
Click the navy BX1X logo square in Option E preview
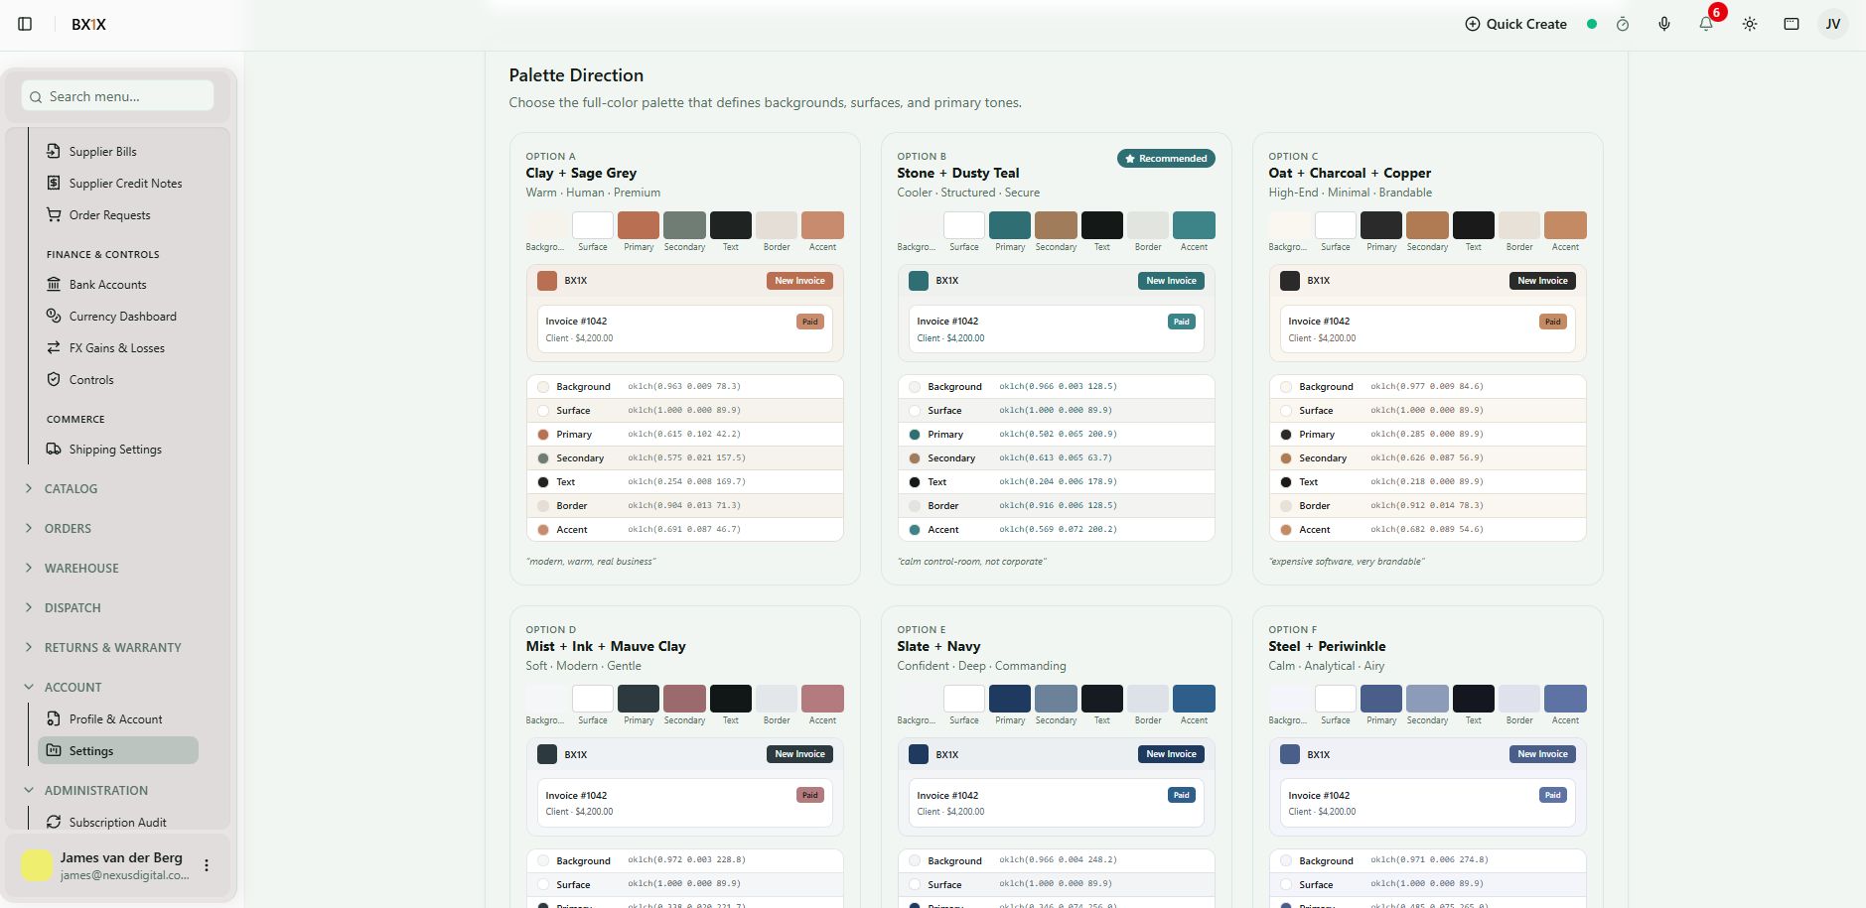[919, 754]
